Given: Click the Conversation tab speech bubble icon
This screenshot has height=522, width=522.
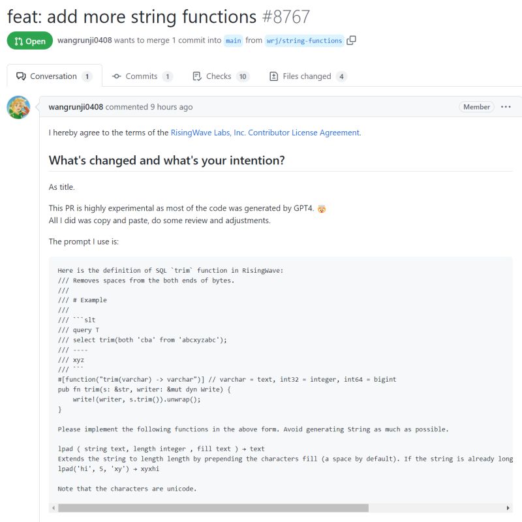Looking at the screenshot, I should [x=21, y=76].
